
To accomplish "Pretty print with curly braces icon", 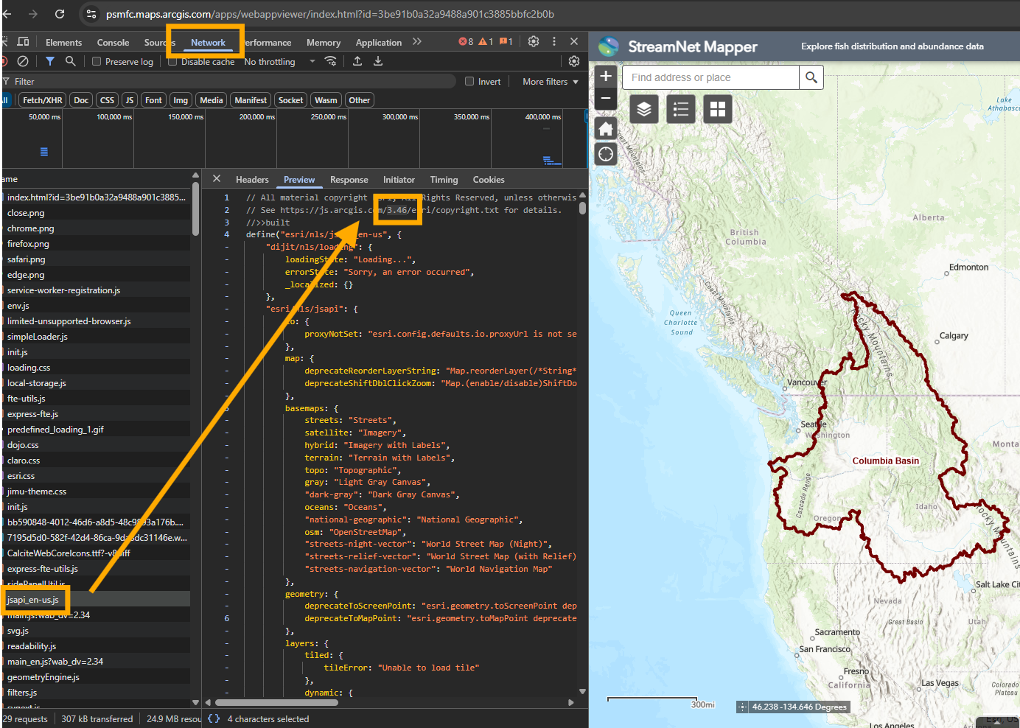I will coord(214,718).
